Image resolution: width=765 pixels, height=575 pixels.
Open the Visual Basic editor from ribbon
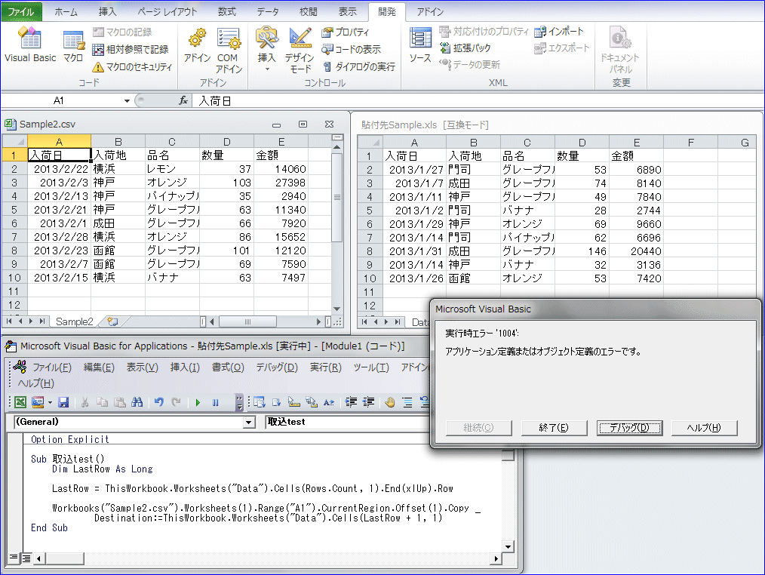click(x=29, y=45)
